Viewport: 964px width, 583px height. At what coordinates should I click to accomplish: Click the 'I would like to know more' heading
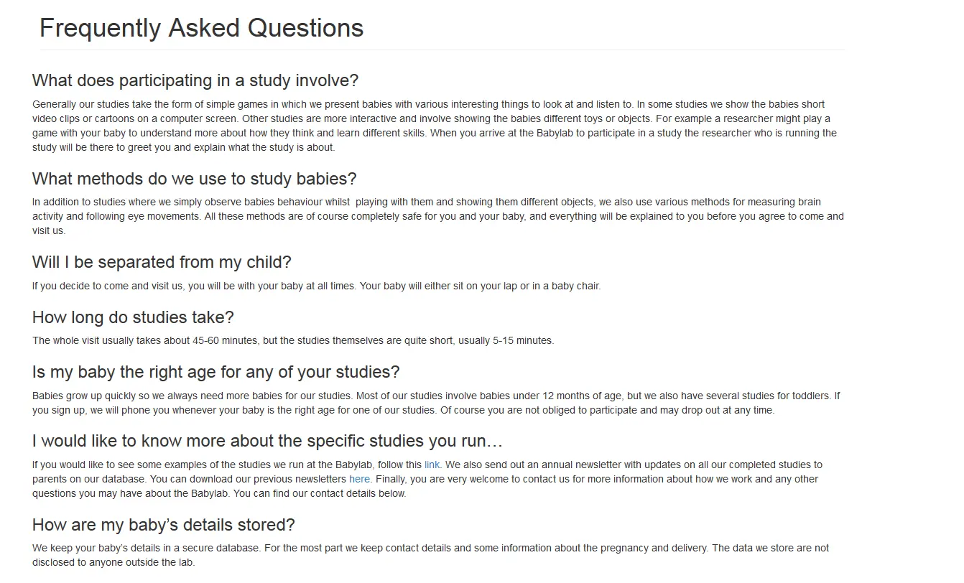click(x=267, y=441)
